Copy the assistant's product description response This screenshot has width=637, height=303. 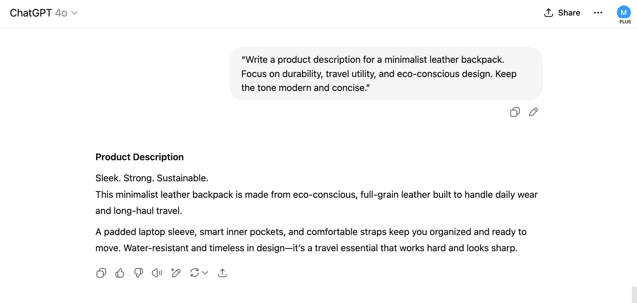[101, 273]
